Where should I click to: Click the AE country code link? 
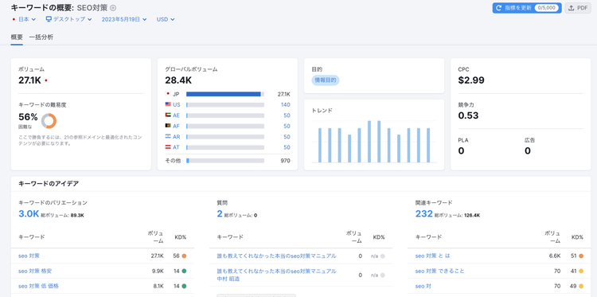(x=176, y=115)
